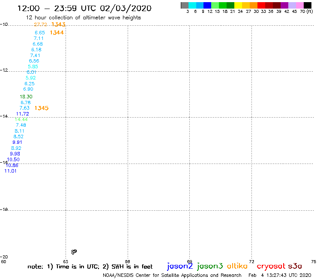Click the wave height value 8.92
The width and height of the screenshot is (317, 279).
pyautogui.click(x=16, y=148)
